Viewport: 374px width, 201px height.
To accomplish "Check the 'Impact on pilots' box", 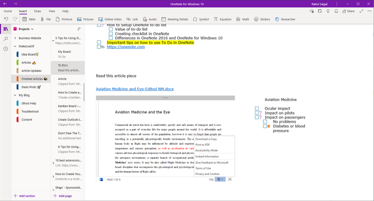I will coord(257,113).
